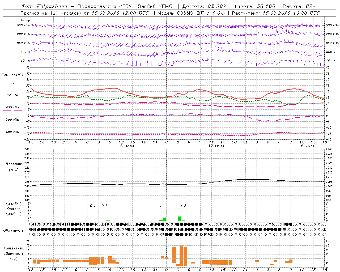Click the Прогноз на 120 часа(ов) text
Viewport: 340px width, 272px height.
(51, 13)
